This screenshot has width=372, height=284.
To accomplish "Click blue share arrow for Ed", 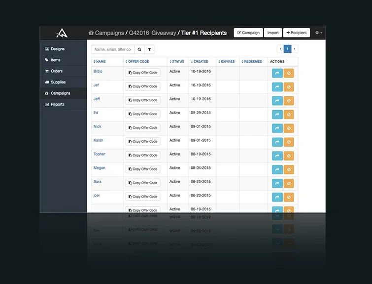I will click(x=277, y=115).
